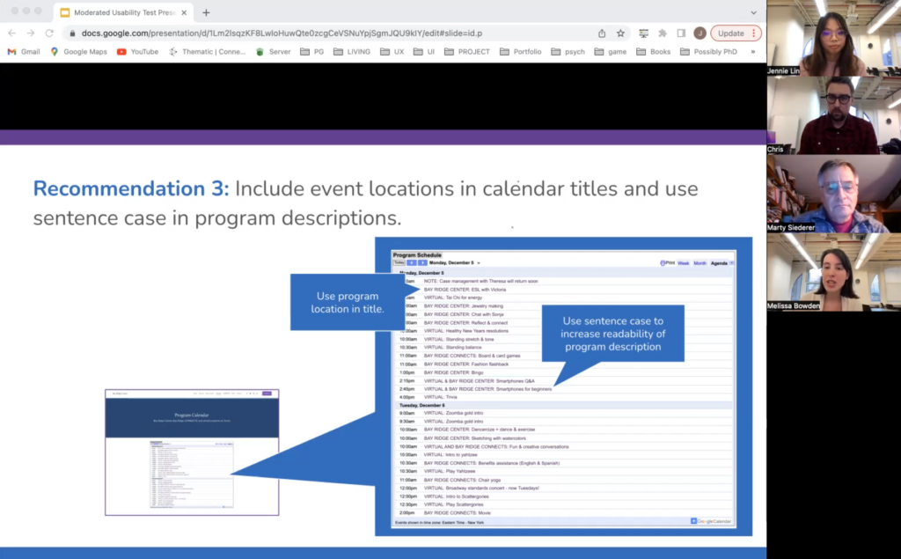Click the browser back arrow
Image resolution: width=901 pixels, height=559 pixels.
(x=12, y=33)
